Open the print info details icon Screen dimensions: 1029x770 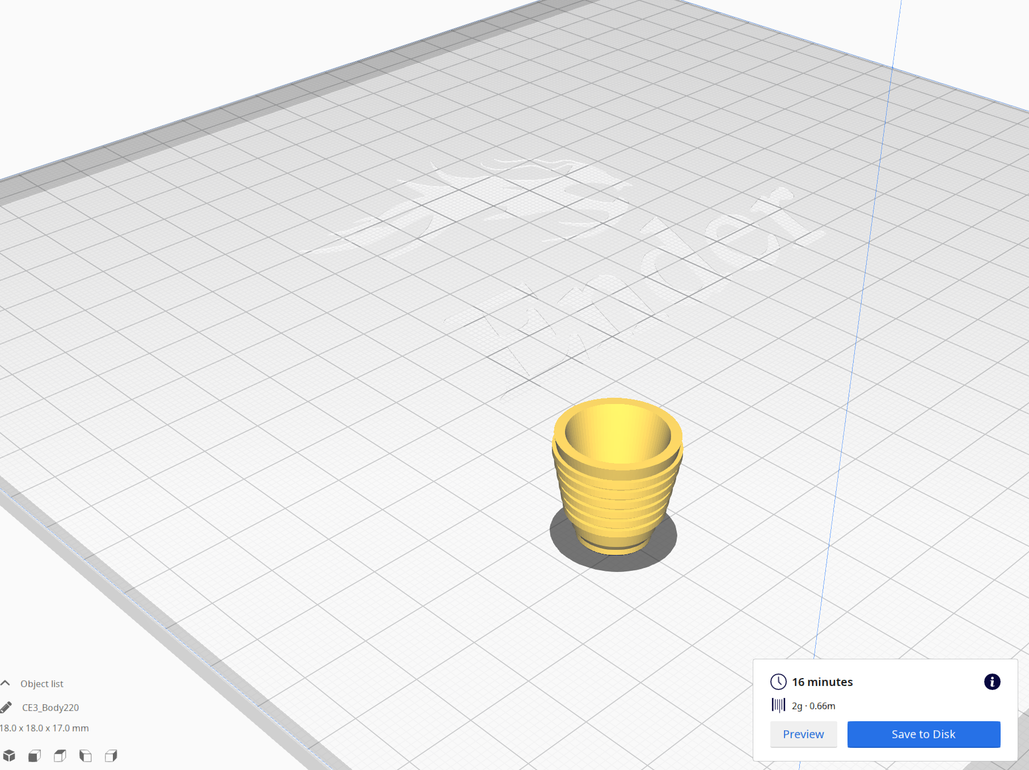pos(992,681)
